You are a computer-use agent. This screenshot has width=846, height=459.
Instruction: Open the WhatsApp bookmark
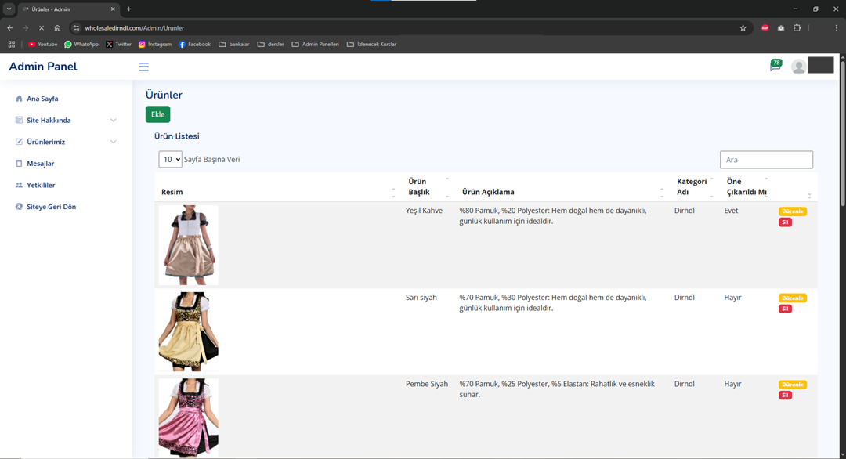(81, 45)
